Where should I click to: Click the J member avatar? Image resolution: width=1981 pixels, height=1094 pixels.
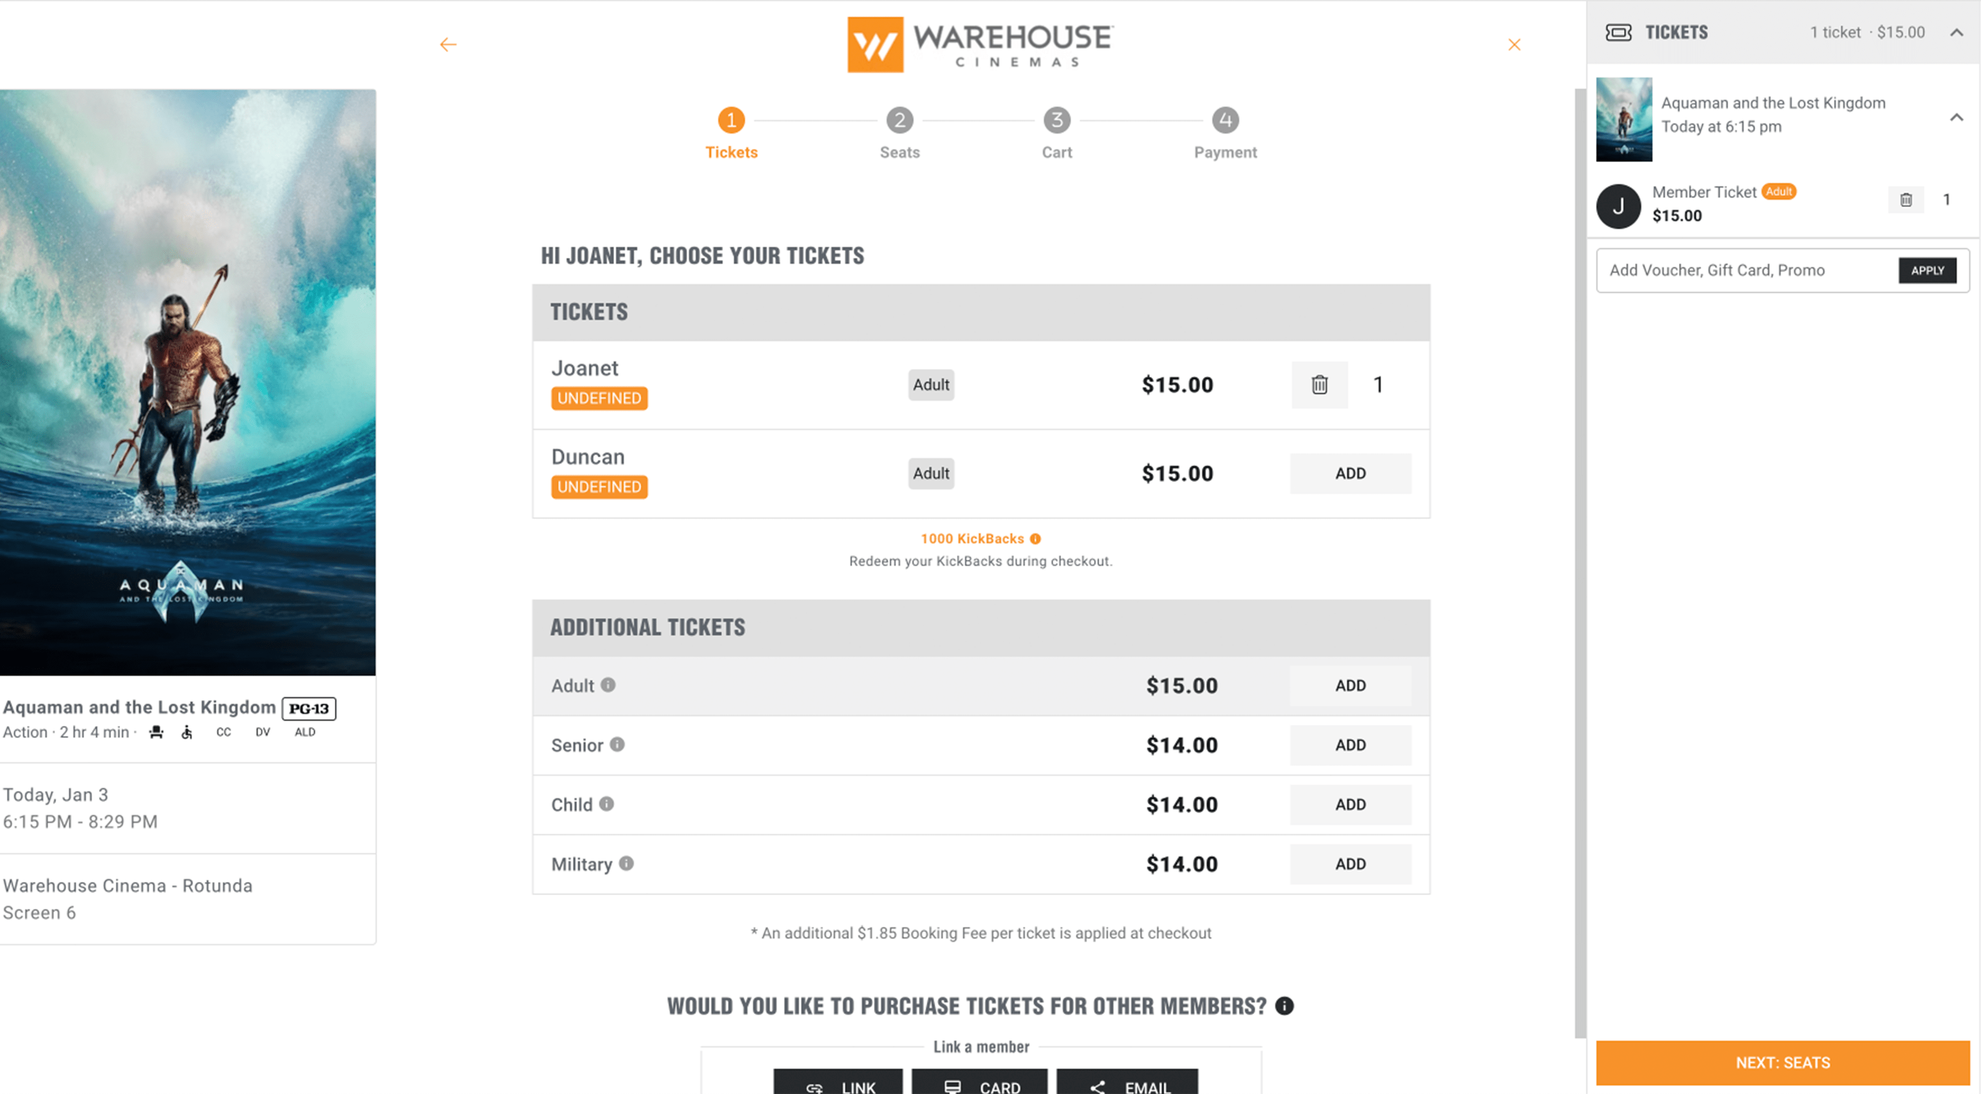pos(1618,206)
